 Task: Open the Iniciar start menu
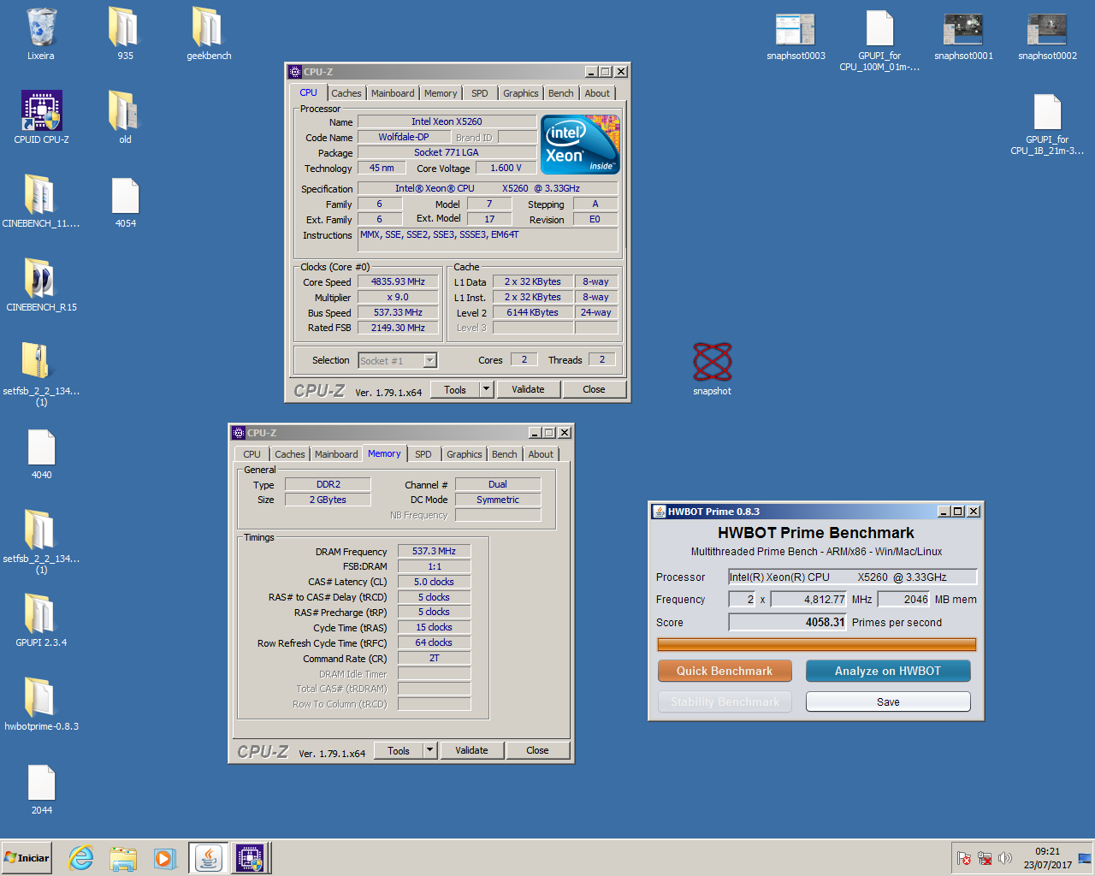27,858
